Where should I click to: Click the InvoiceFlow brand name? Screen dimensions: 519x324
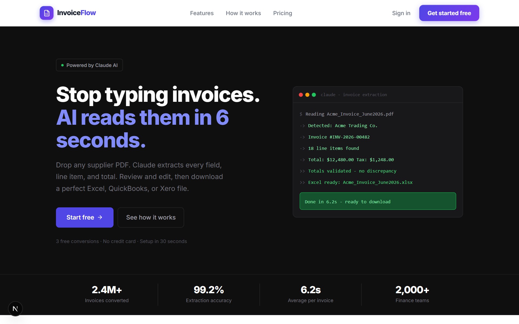(x=76, y=13)
